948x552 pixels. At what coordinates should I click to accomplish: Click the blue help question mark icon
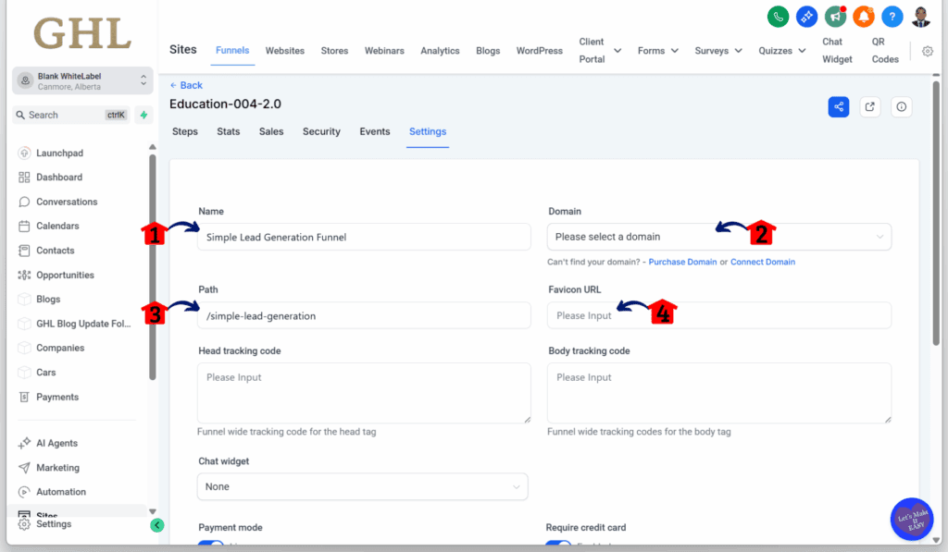892,17
